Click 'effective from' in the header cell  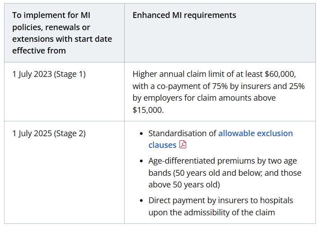[39, 51]
